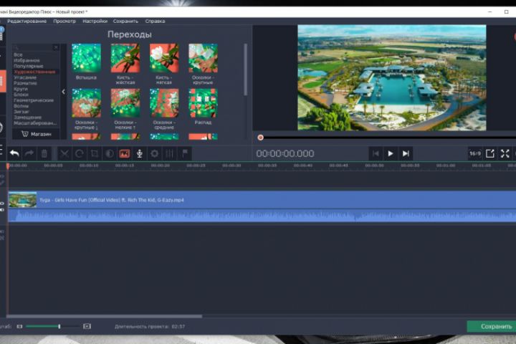Click the redo arrow icon
Screen dimensions: 516x344
tap(29, 153)
